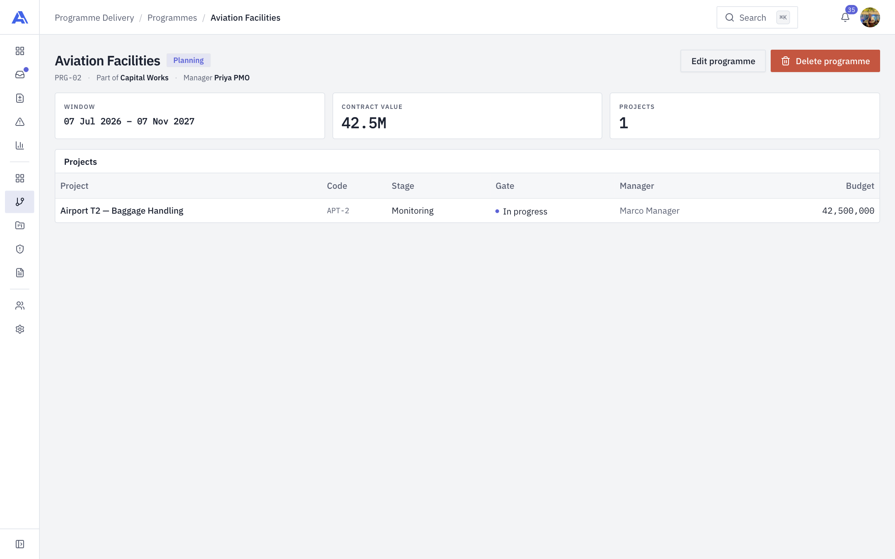This screenshot has width=895, height=559.
Task: Click the Code column header
Action: point(337,186)
